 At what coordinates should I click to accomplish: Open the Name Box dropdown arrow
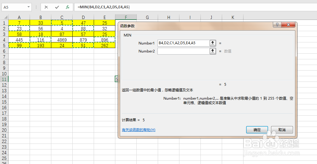coord(28,7)
